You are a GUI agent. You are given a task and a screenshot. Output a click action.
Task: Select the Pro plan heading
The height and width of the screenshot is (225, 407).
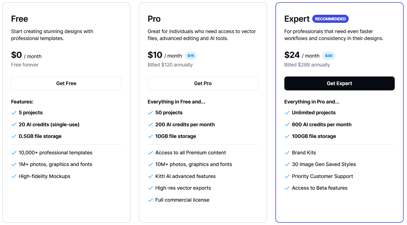point(154,19)
